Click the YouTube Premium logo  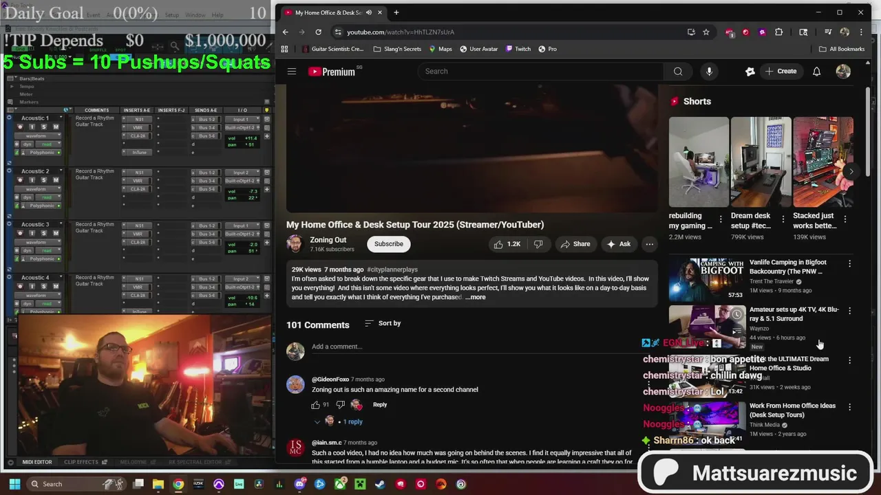(332, 71)
